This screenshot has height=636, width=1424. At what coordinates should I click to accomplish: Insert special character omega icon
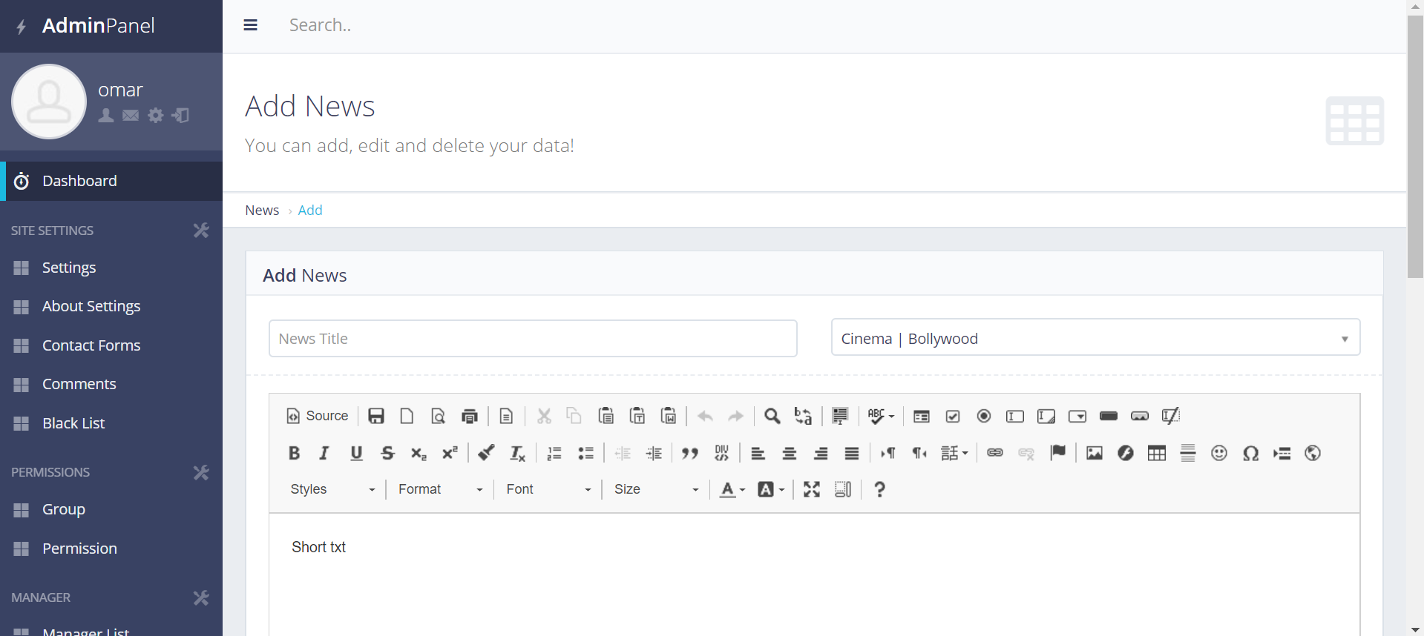click(x=1250, y=453)
